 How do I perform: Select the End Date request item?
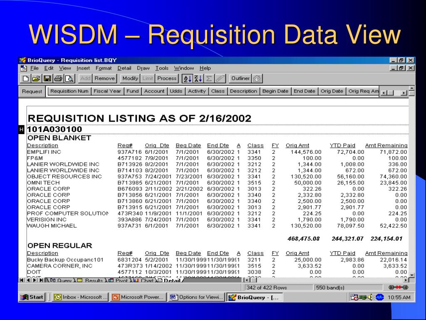point(304,91)
